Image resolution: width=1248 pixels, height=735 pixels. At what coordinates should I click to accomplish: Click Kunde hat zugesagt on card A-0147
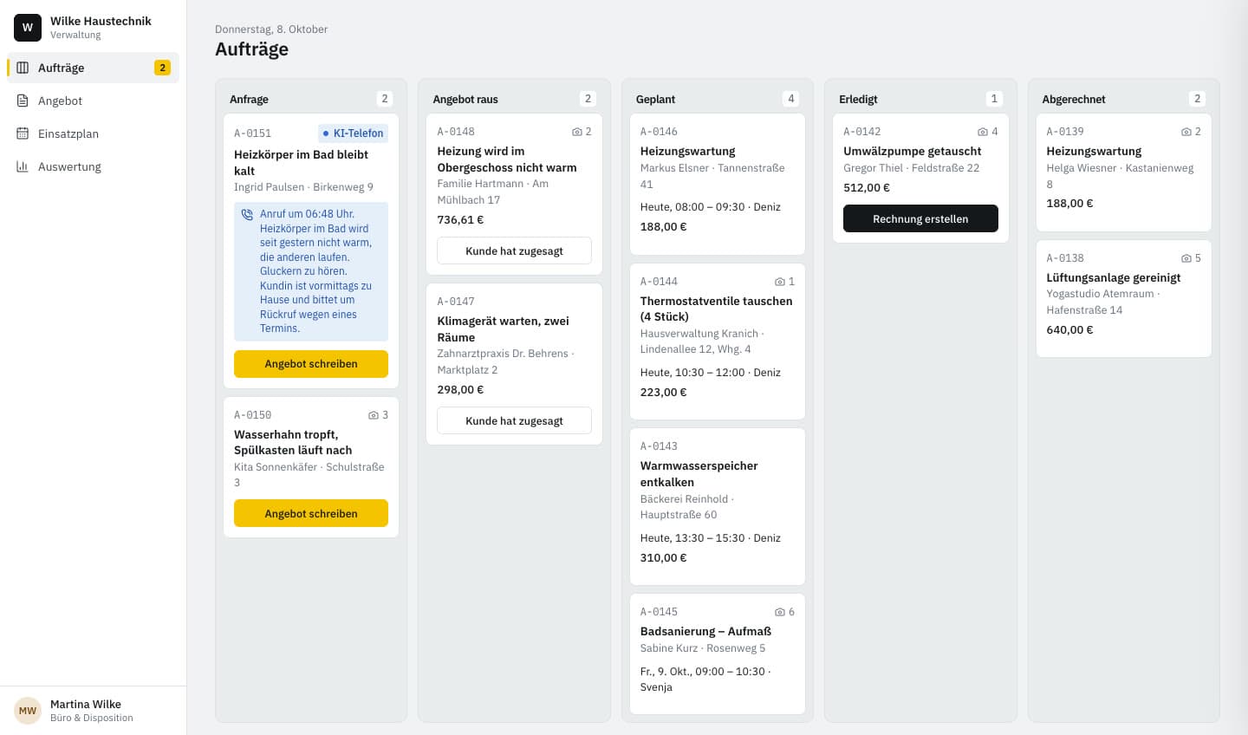pos(514,421)
